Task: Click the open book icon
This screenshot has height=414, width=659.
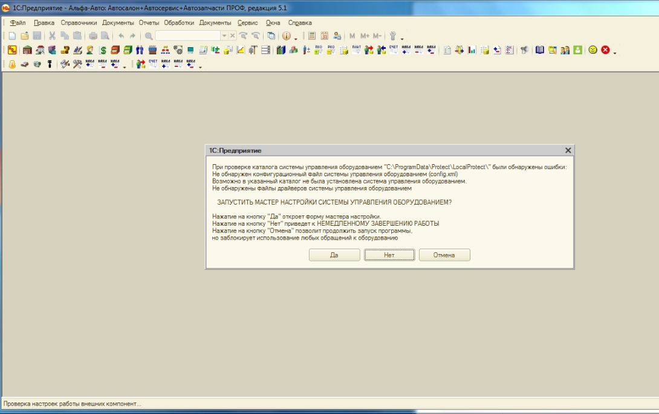Action: click(x=540, y=50)
